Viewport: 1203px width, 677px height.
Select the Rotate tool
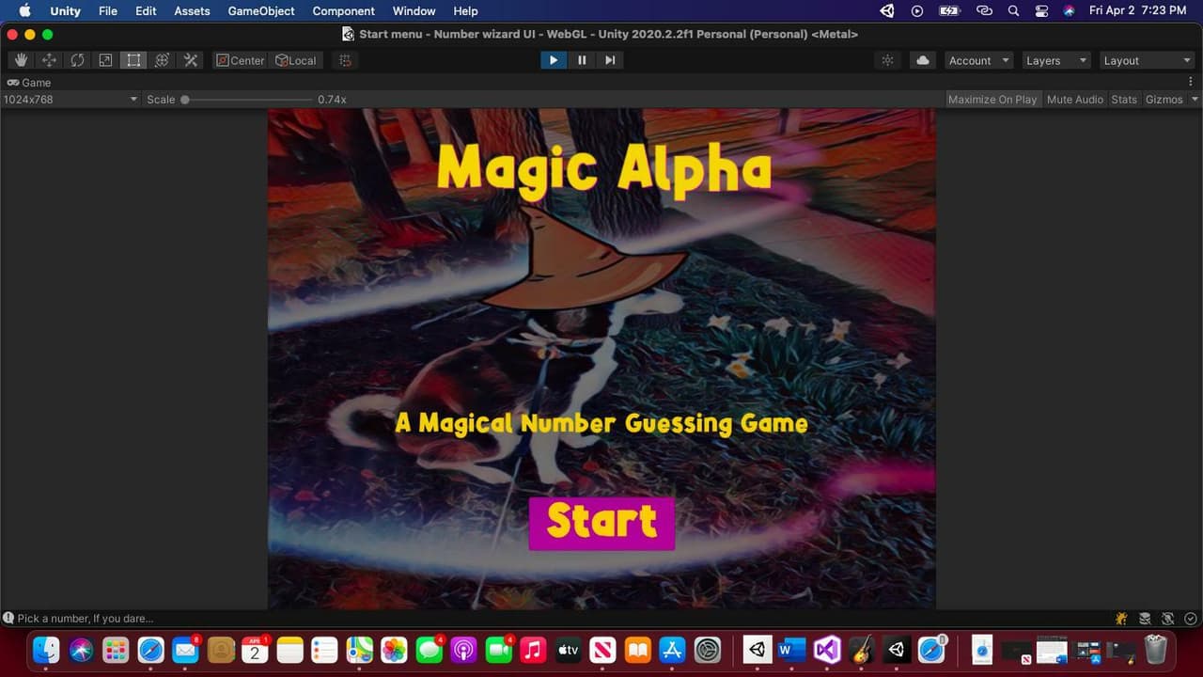pos(77,60)
